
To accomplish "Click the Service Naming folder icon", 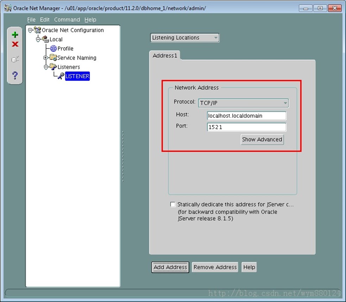I will pos(53,58).
